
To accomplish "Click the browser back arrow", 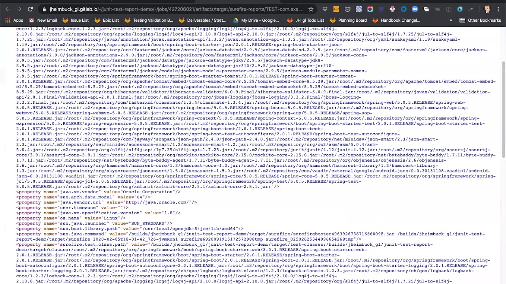I will click(x=8, y=9).
